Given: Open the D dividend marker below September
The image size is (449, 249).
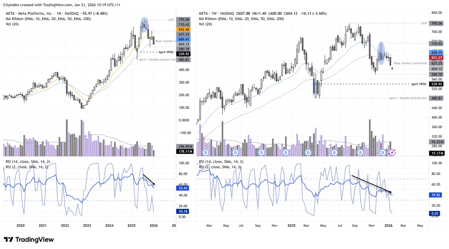Looking at the screenshot, I should click(360, 152).
